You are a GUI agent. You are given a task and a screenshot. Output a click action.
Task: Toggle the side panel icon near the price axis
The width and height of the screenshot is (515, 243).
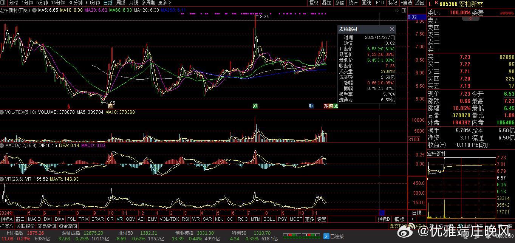click(x=404, y=10)
